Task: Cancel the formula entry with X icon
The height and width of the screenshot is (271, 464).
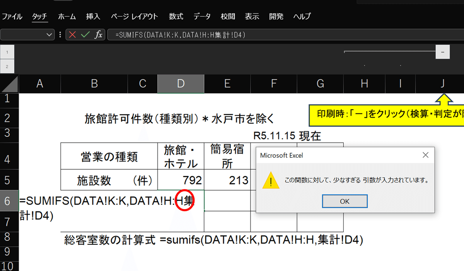Action: (72, 35)
